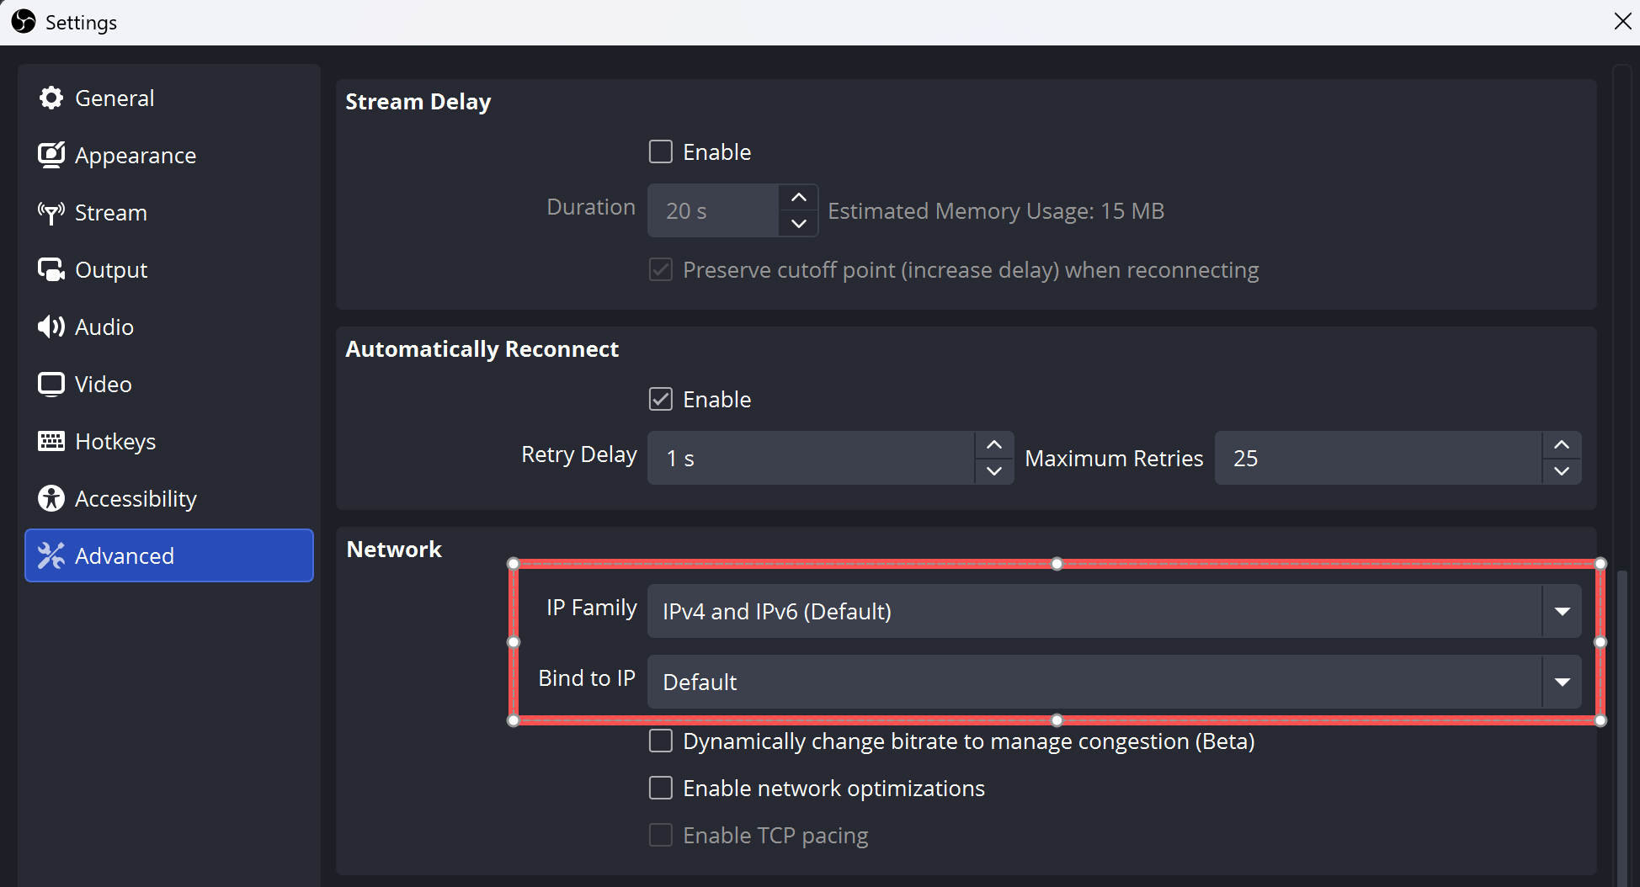Go to Stream settings
Viewport: 1640px width, 887px height.
169,212
